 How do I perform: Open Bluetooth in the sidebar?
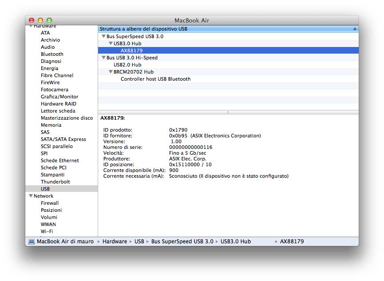point(52,54)
